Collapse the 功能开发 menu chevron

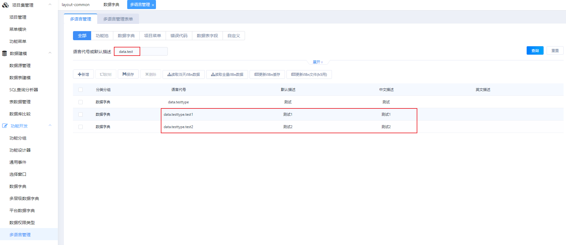[x=50, y=125]
